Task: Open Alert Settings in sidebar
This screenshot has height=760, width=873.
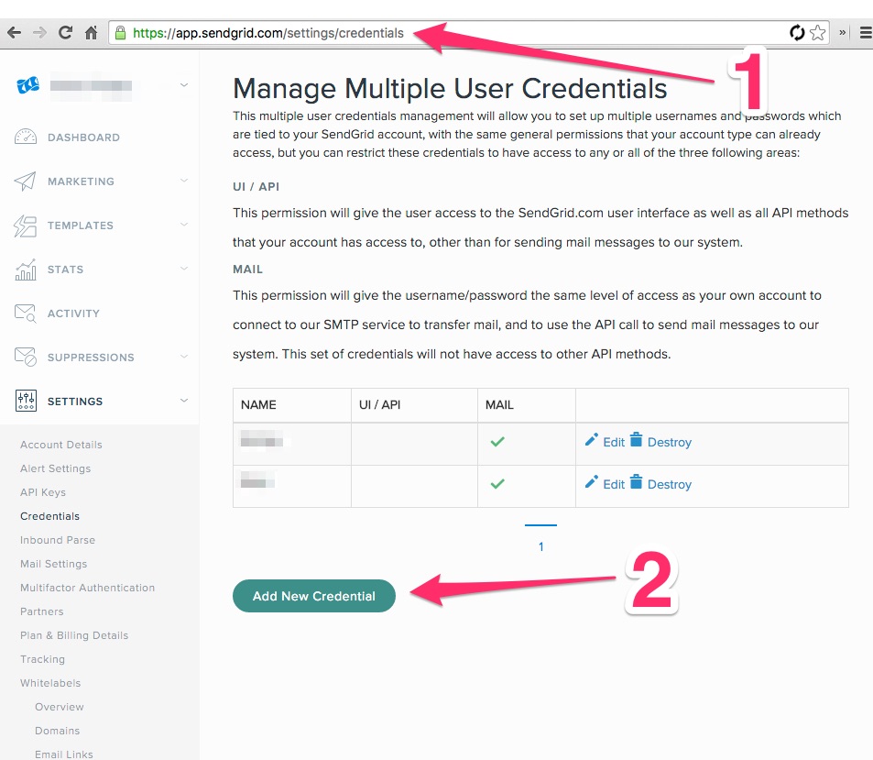Action: 55,468
